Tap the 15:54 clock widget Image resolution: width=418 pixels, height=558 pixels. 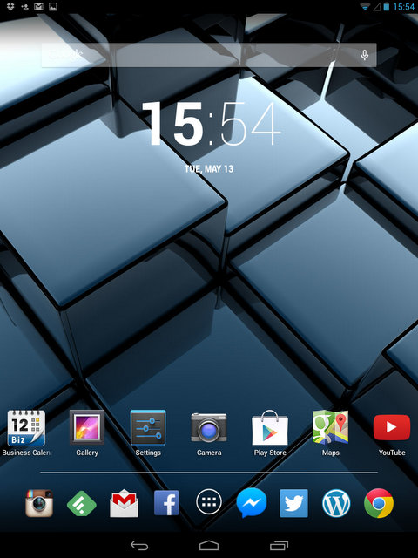[211, 124]
